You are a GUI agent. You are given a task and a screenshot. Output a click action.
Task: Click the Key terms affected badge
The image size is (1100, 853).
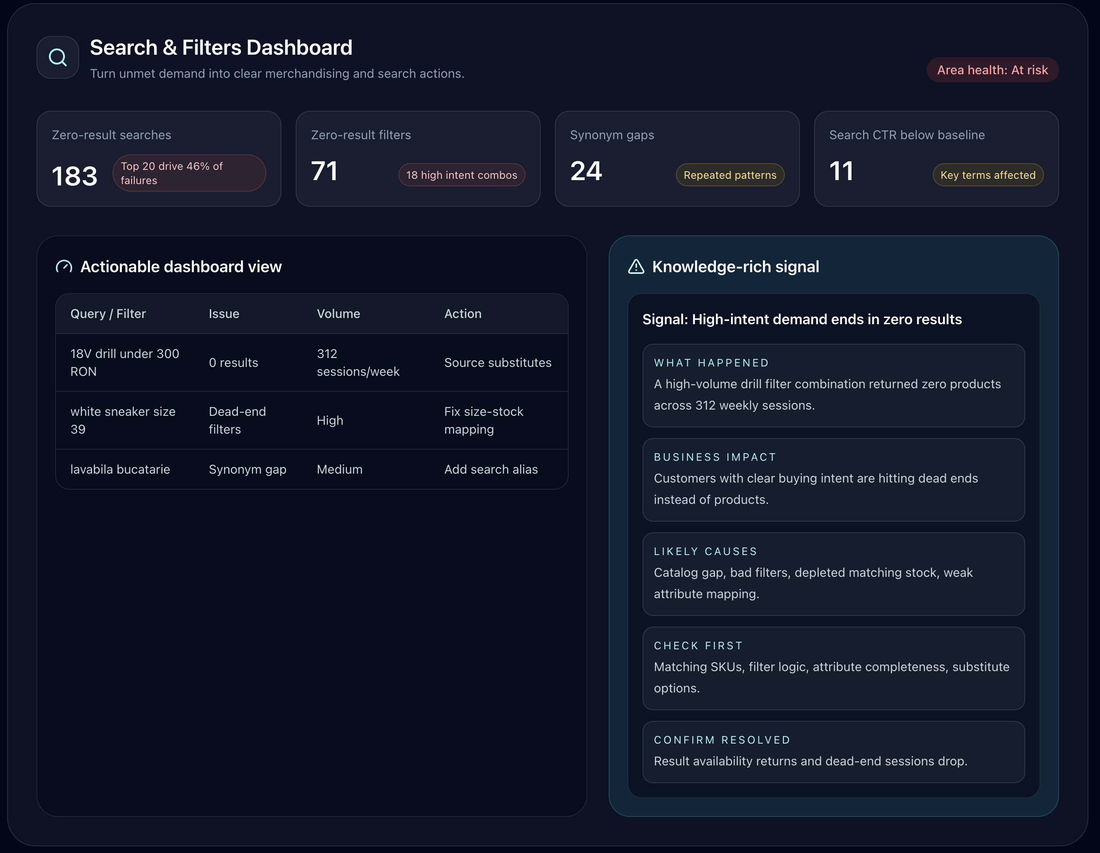point(987,175)
